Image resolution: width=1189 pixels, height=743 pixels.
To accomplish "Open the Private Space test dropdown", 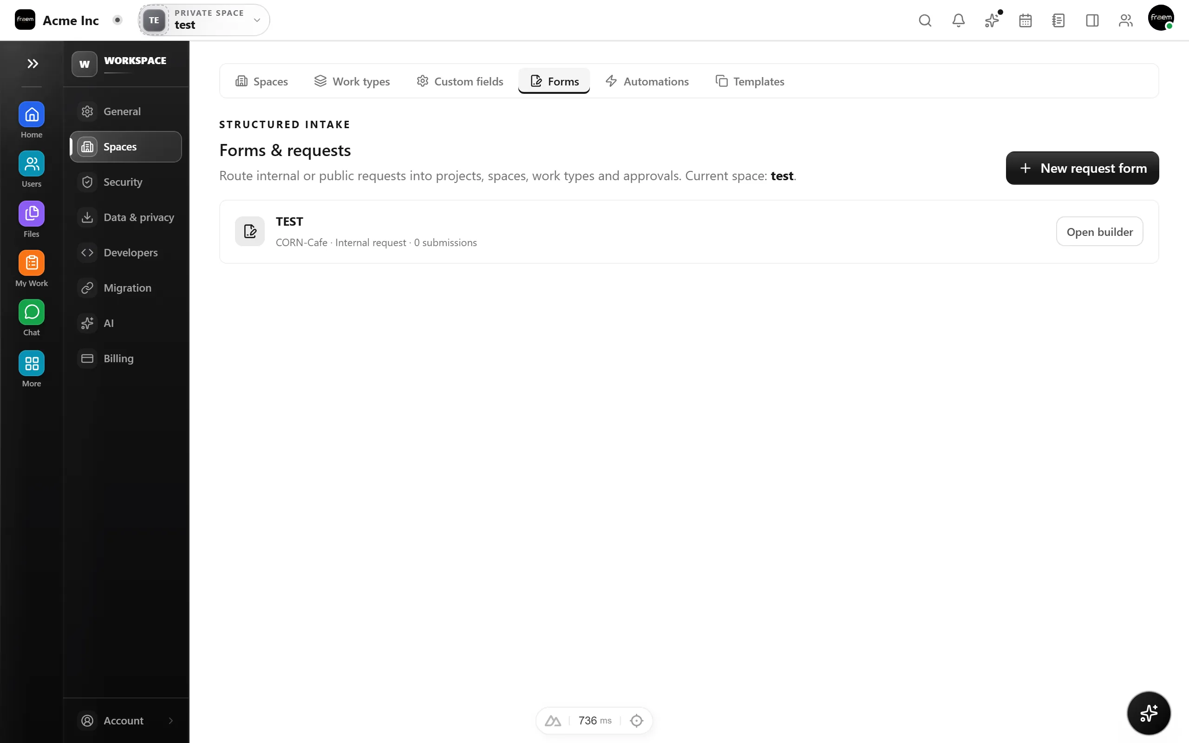I will coord(204,20).
